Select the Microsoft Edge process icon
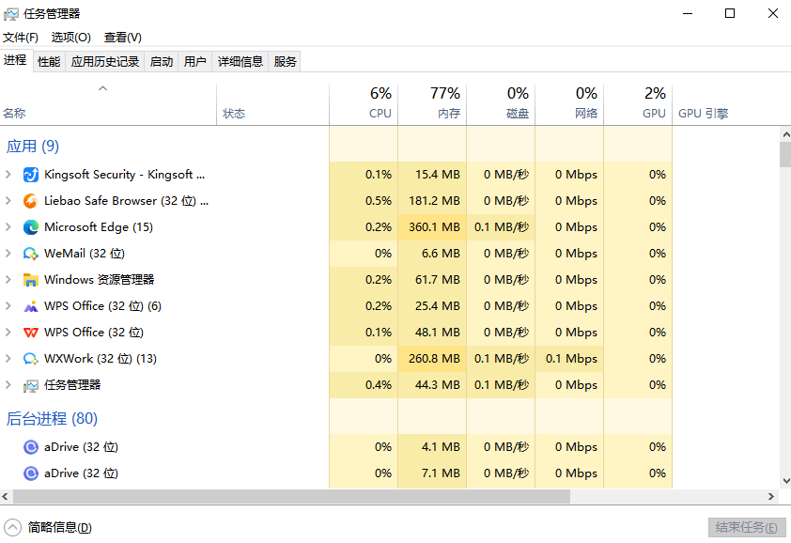Viewport: 791px width, 543px height. tap(32, 226)
